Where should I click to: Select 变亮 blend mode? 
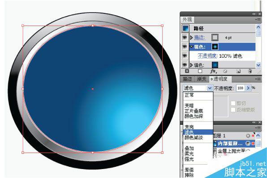[x=189, y=127]
